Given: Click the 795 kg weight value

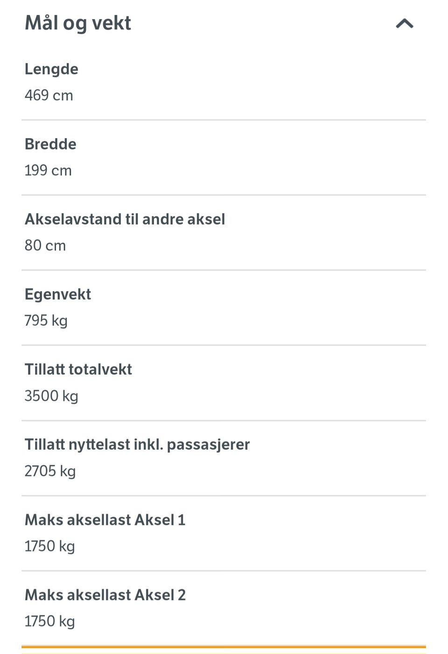Looking at the screenshot, I should click(46, 321).
